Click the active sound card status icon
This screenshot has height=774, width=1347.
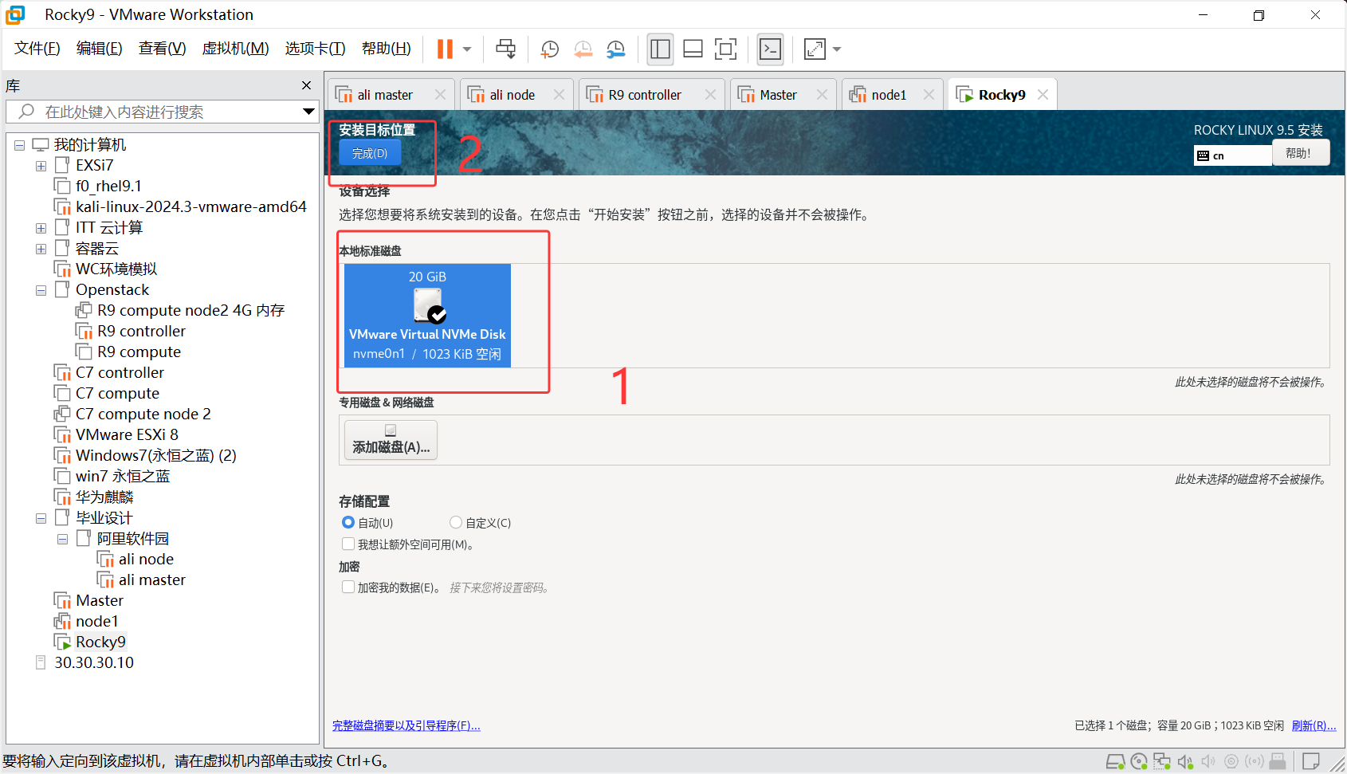(x=1185, y=761)
